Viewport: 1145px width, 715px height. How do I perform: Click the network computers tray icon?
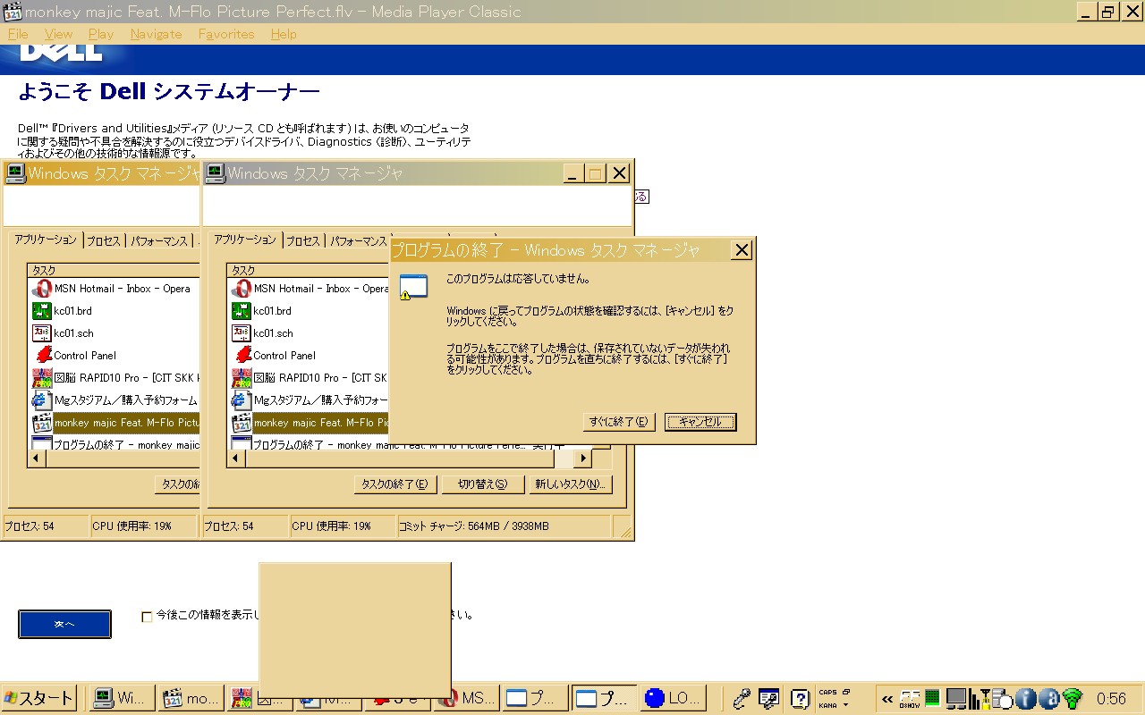tap(956, 698)
